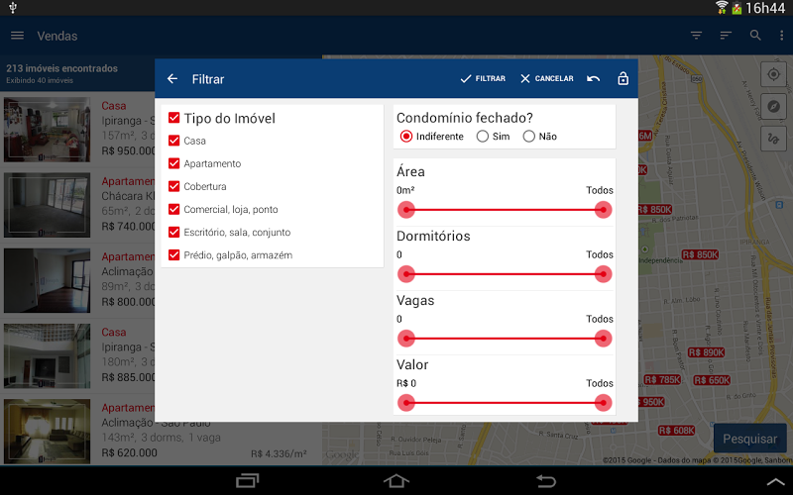This screenshot has width=793, height=495.
Task: Open R$ 885.000 Casa listing thumbnail
Action: (47, 356)
